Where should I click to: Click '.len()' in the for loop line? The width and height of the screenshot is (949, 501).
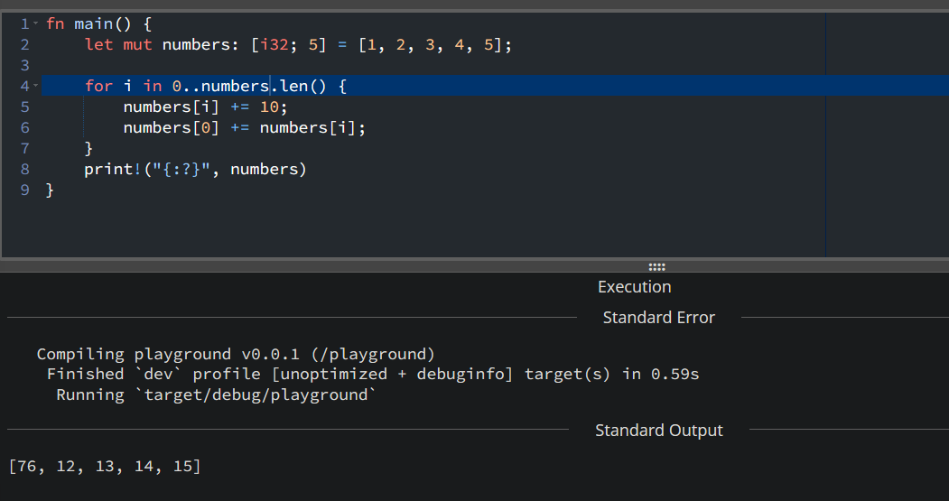tap(298, 86)
